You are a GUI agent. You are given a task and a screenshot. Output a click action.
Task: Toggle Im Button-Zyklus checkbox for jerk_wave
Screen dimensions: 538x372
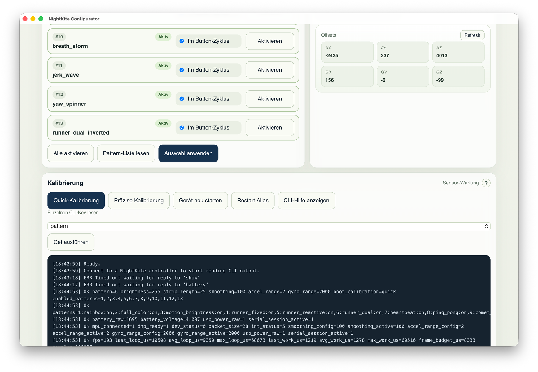[182, 70]
